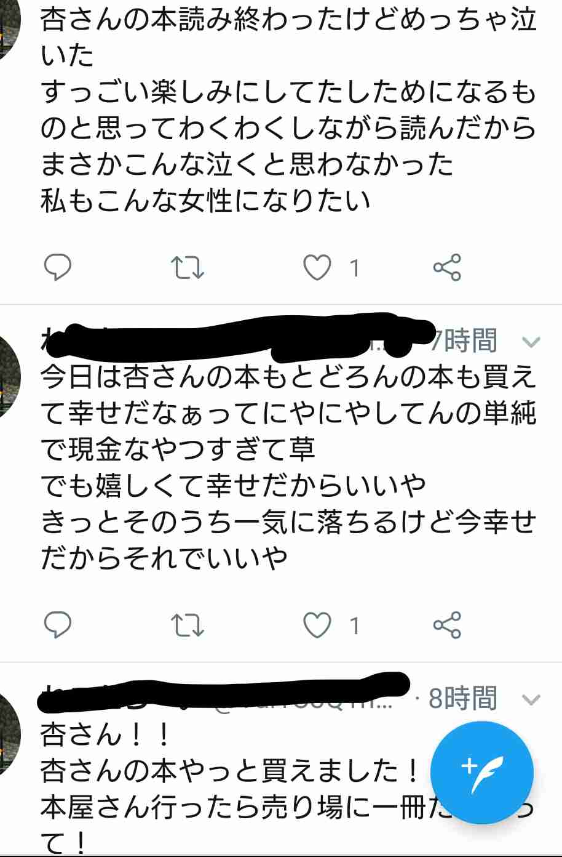Open tweet text 私もこんな女性になりたい
562x857 pixels.
pos(205,200)
